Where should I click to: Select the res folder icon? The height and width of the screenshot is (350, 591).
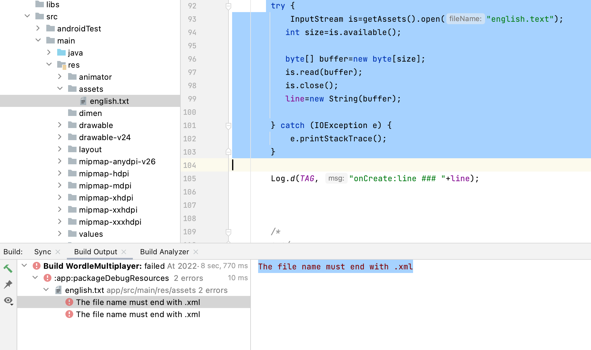pos(62,65)
